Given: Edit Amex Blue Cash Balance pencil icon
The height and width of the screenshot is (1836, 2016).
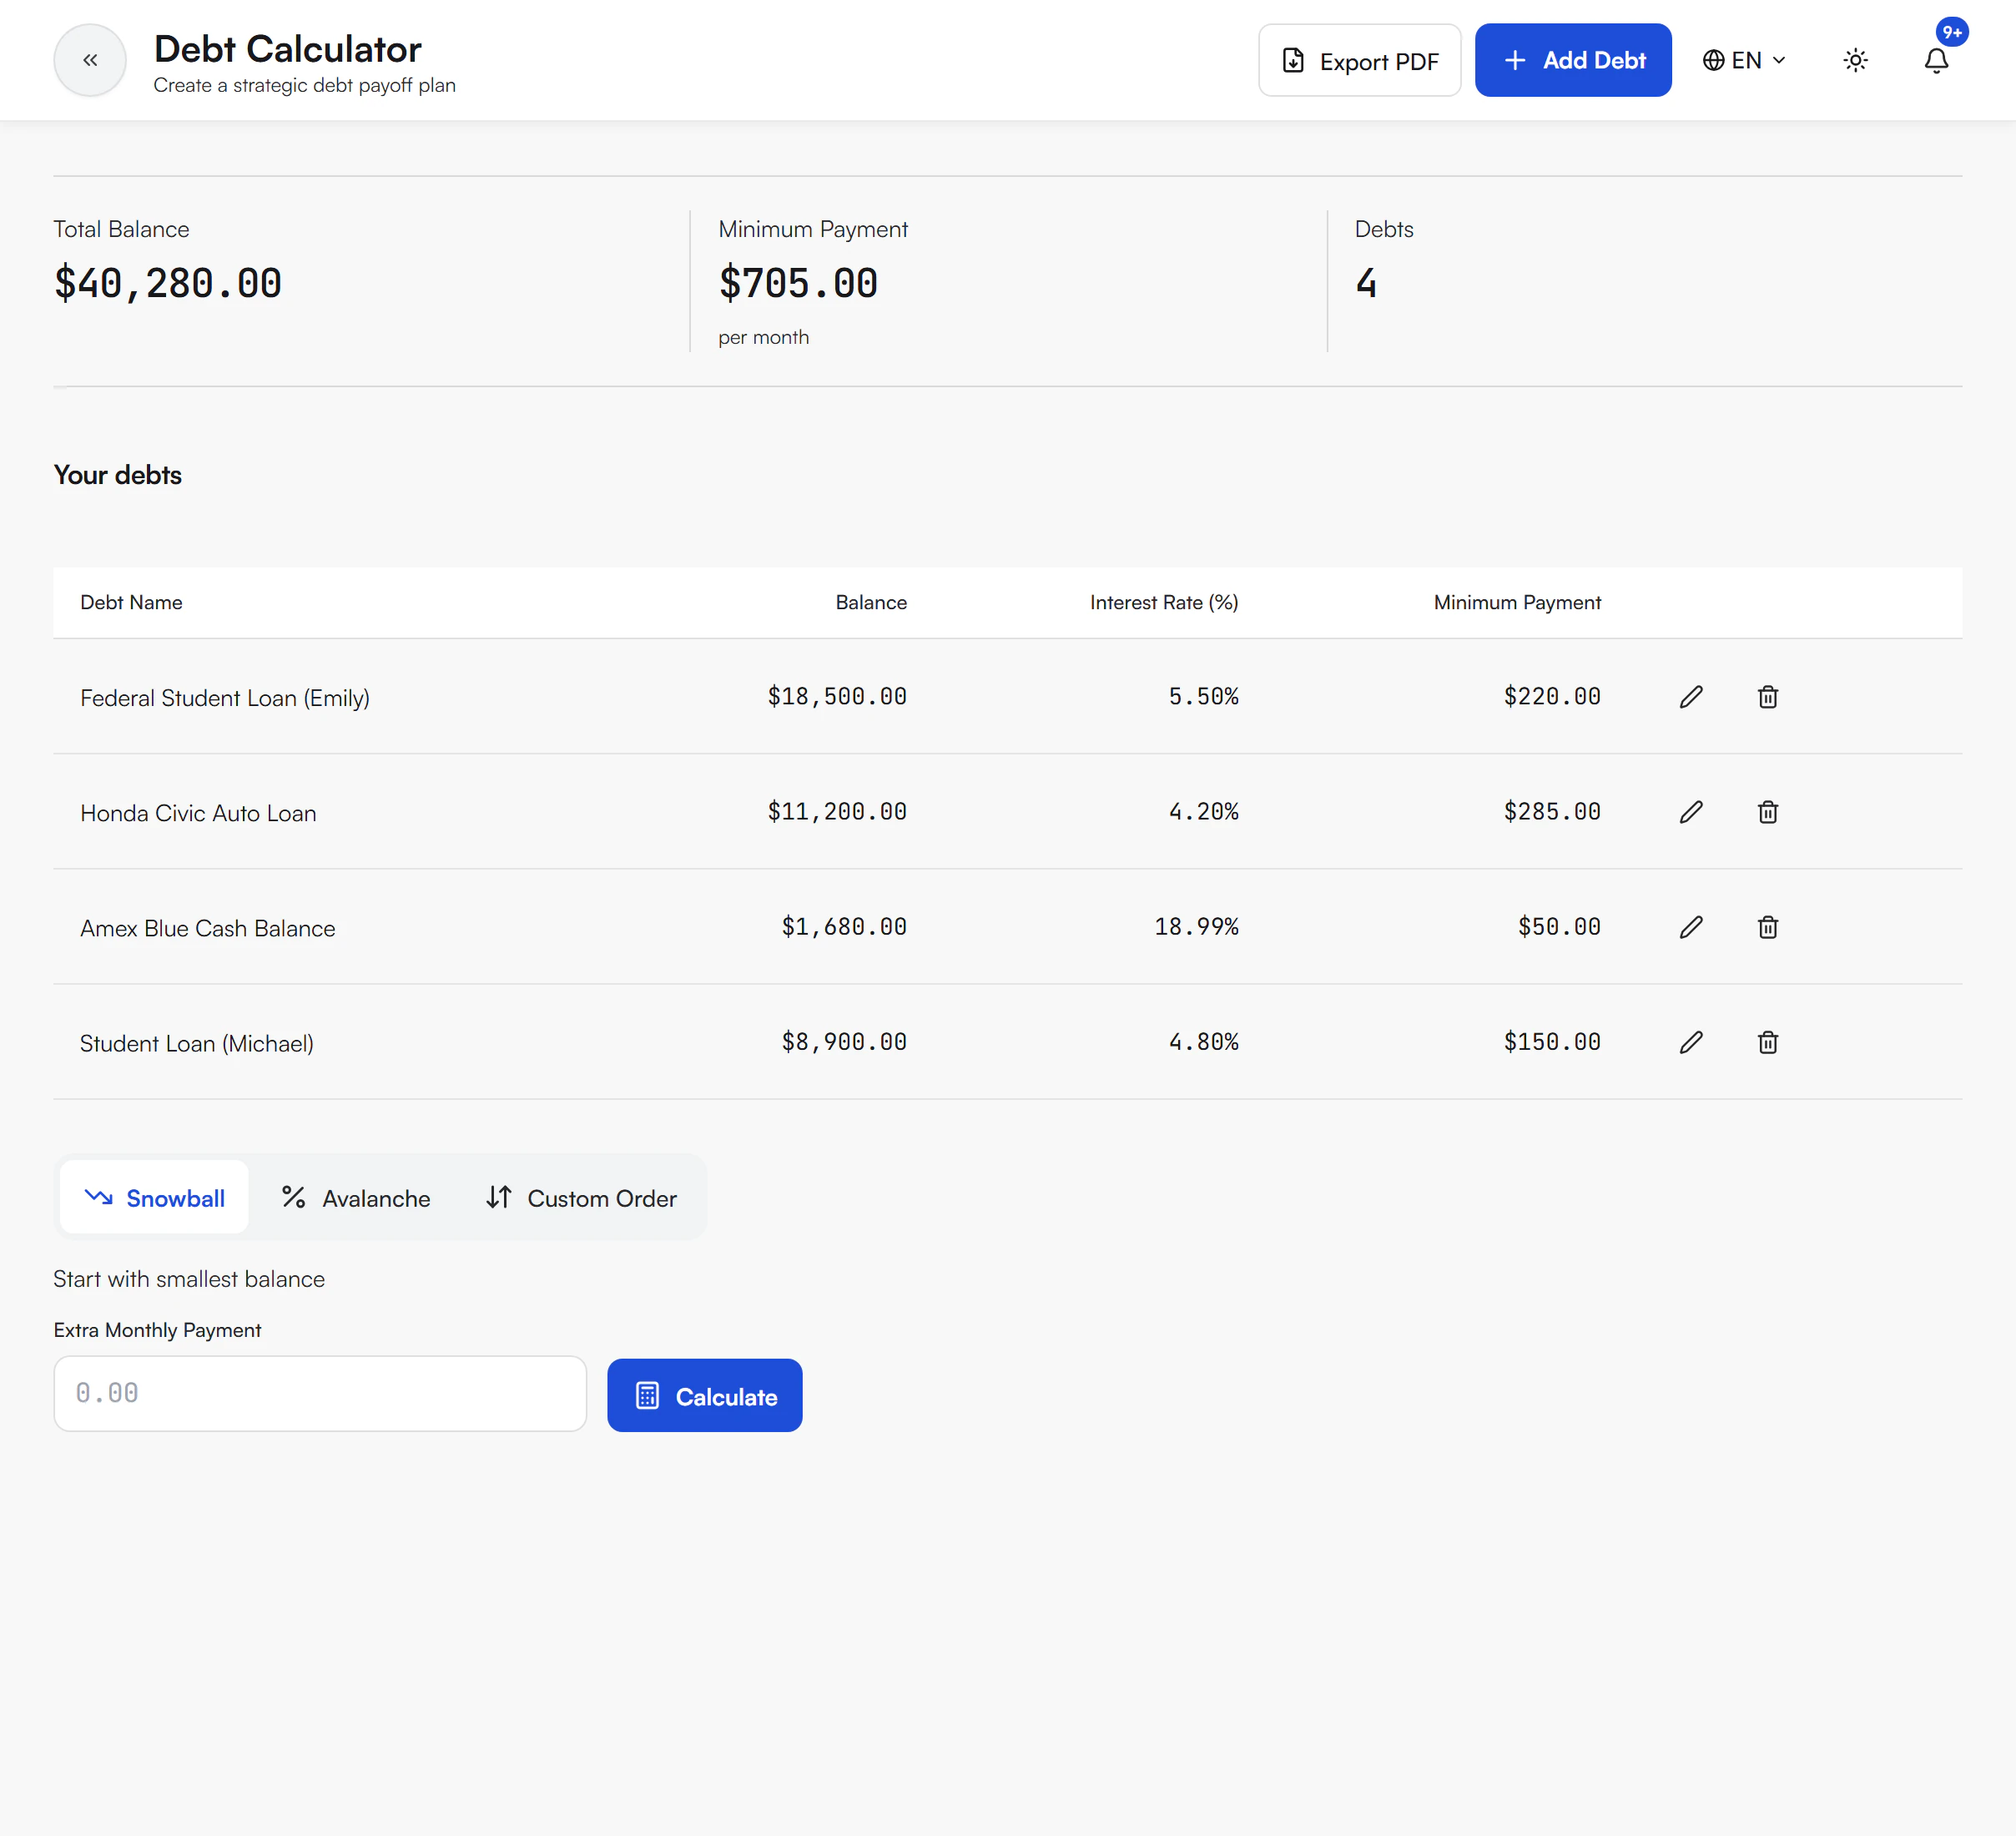Looking at the screenshot, I should [1691, 927].
